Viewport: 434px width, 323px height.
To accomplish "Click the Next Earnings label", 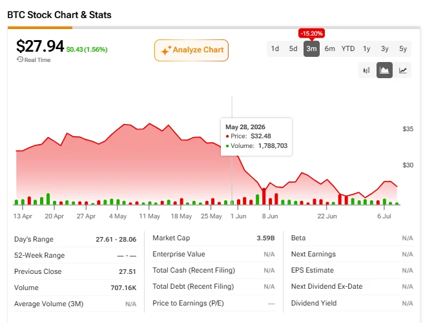I will coord(313,254).
